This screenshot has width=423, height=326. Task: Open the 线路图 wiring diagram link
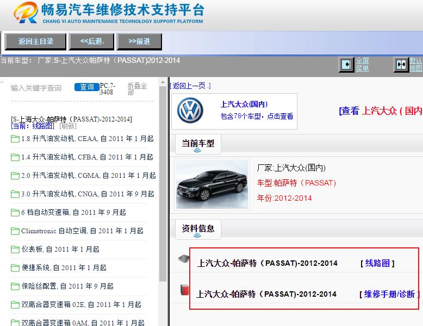tap(377, 263)
